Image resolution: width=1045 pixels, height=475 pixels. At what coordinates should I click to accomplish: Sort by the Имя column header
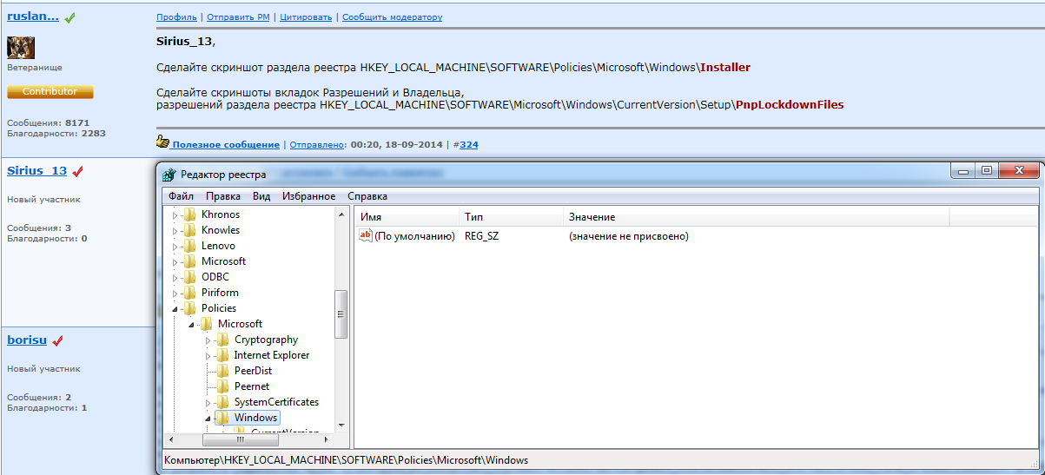(407, 217)
